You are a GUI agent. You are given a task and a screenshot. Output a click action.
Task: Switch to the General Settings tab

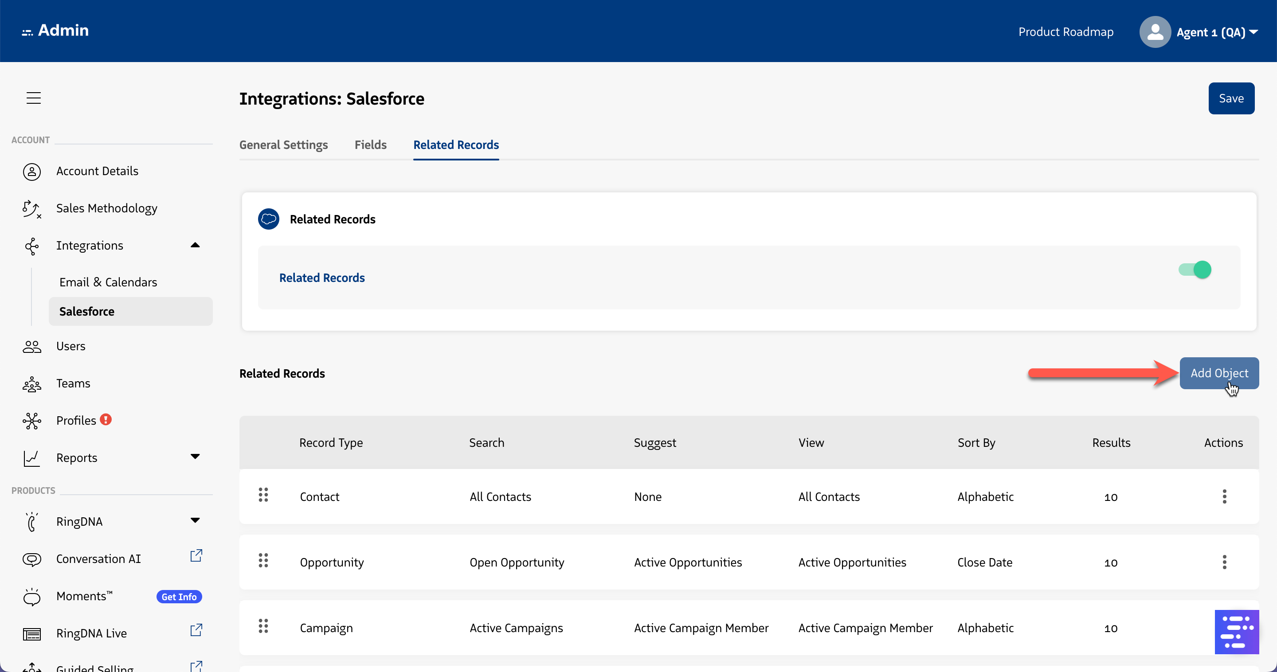[284, 145]
